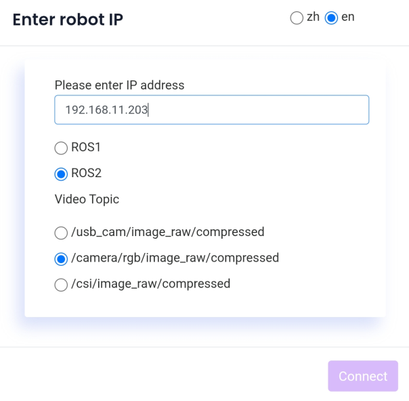409x401 pixels.
Task: Click the ROS2 label text
Action: [x=87, y=173]
